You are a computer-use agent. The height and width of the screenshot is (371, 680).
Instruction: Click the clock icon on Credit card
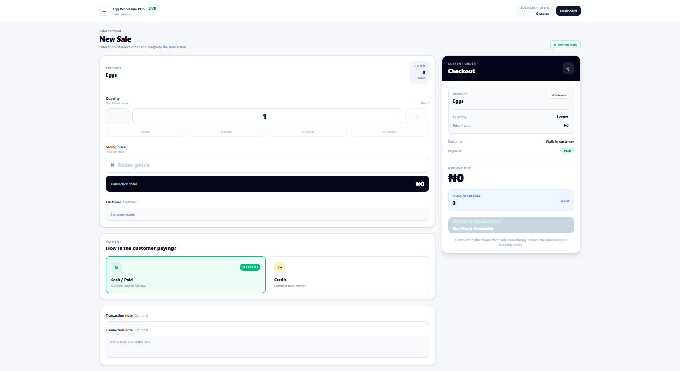280,267
